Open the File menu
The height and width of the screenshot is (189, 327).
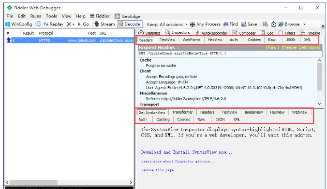[10, 16]
